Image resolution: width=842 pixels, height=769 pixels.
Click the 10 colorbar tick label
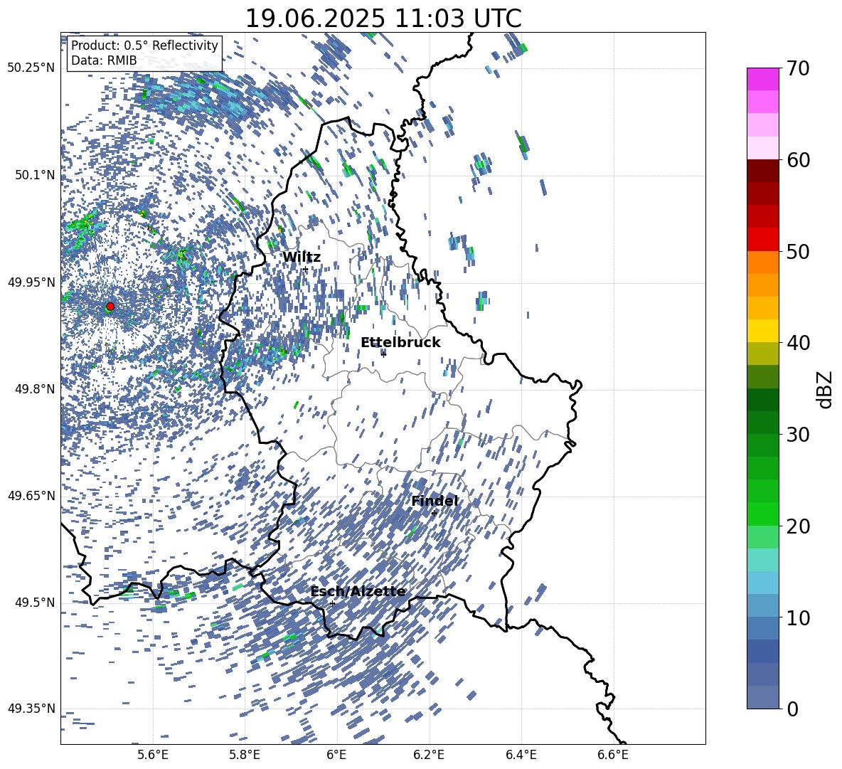tap(798, 617)
